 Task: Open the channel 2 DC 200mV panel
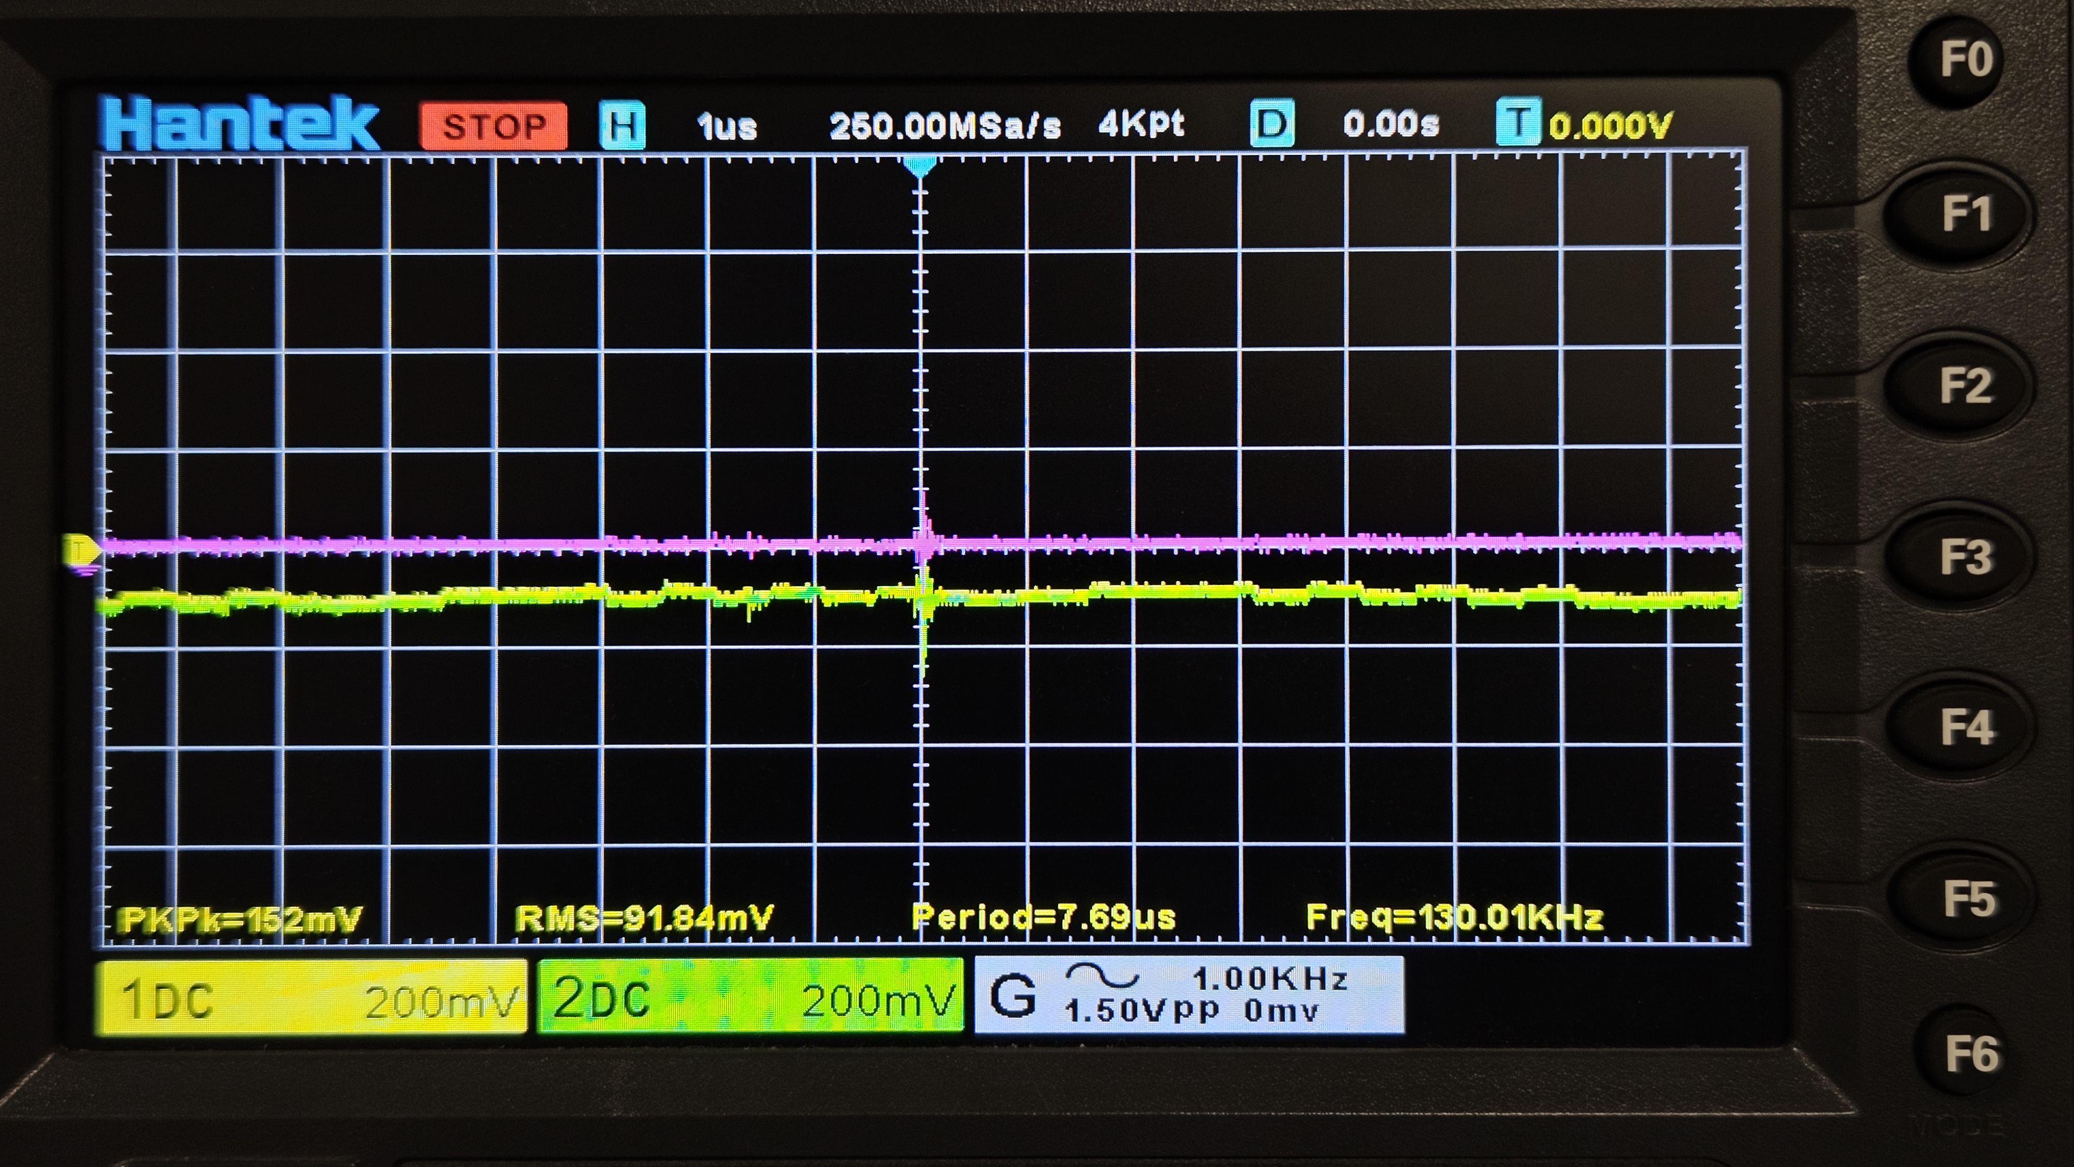click(750, 997)
